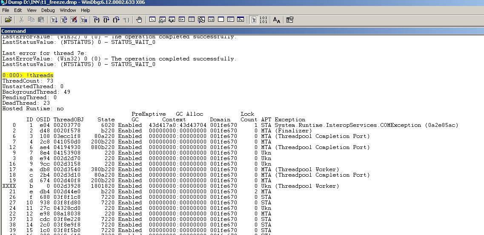Click the 'ThreadCount: 73' line

pyautogui.click(x=28, y=81)
